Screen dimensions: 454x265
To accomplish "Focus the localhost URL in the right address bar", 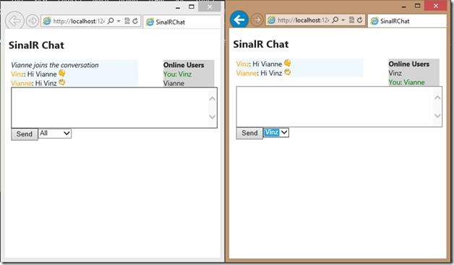I will [x=303, y=20].
